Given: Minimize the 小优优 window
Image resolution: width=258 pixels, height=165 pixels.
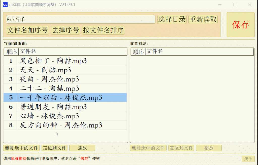Looking at the screenshot, I should pos(220,5).
